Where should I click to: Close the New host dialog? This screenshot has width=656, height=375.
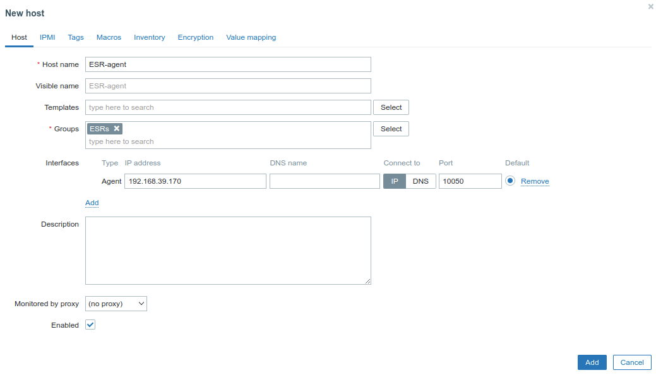pyautogui.click(x=650, y=6)
